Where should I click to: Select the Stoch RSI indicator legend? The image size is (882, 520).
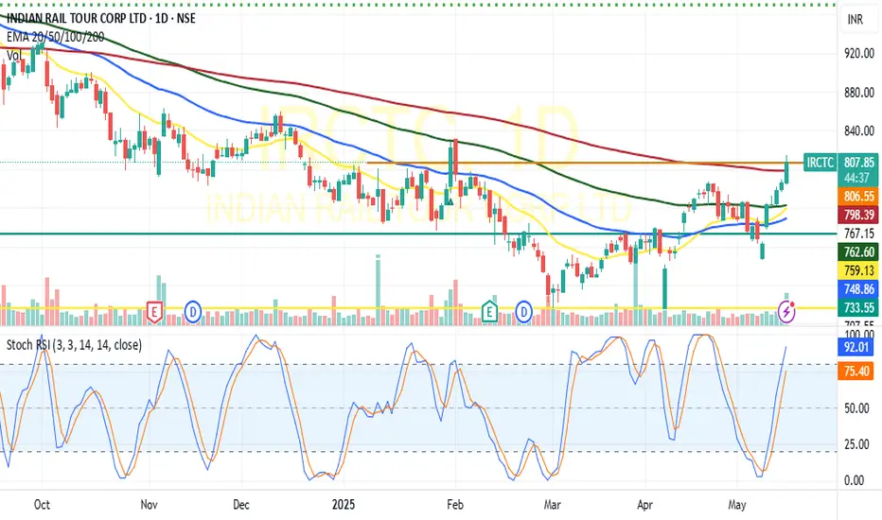point(74,344)
